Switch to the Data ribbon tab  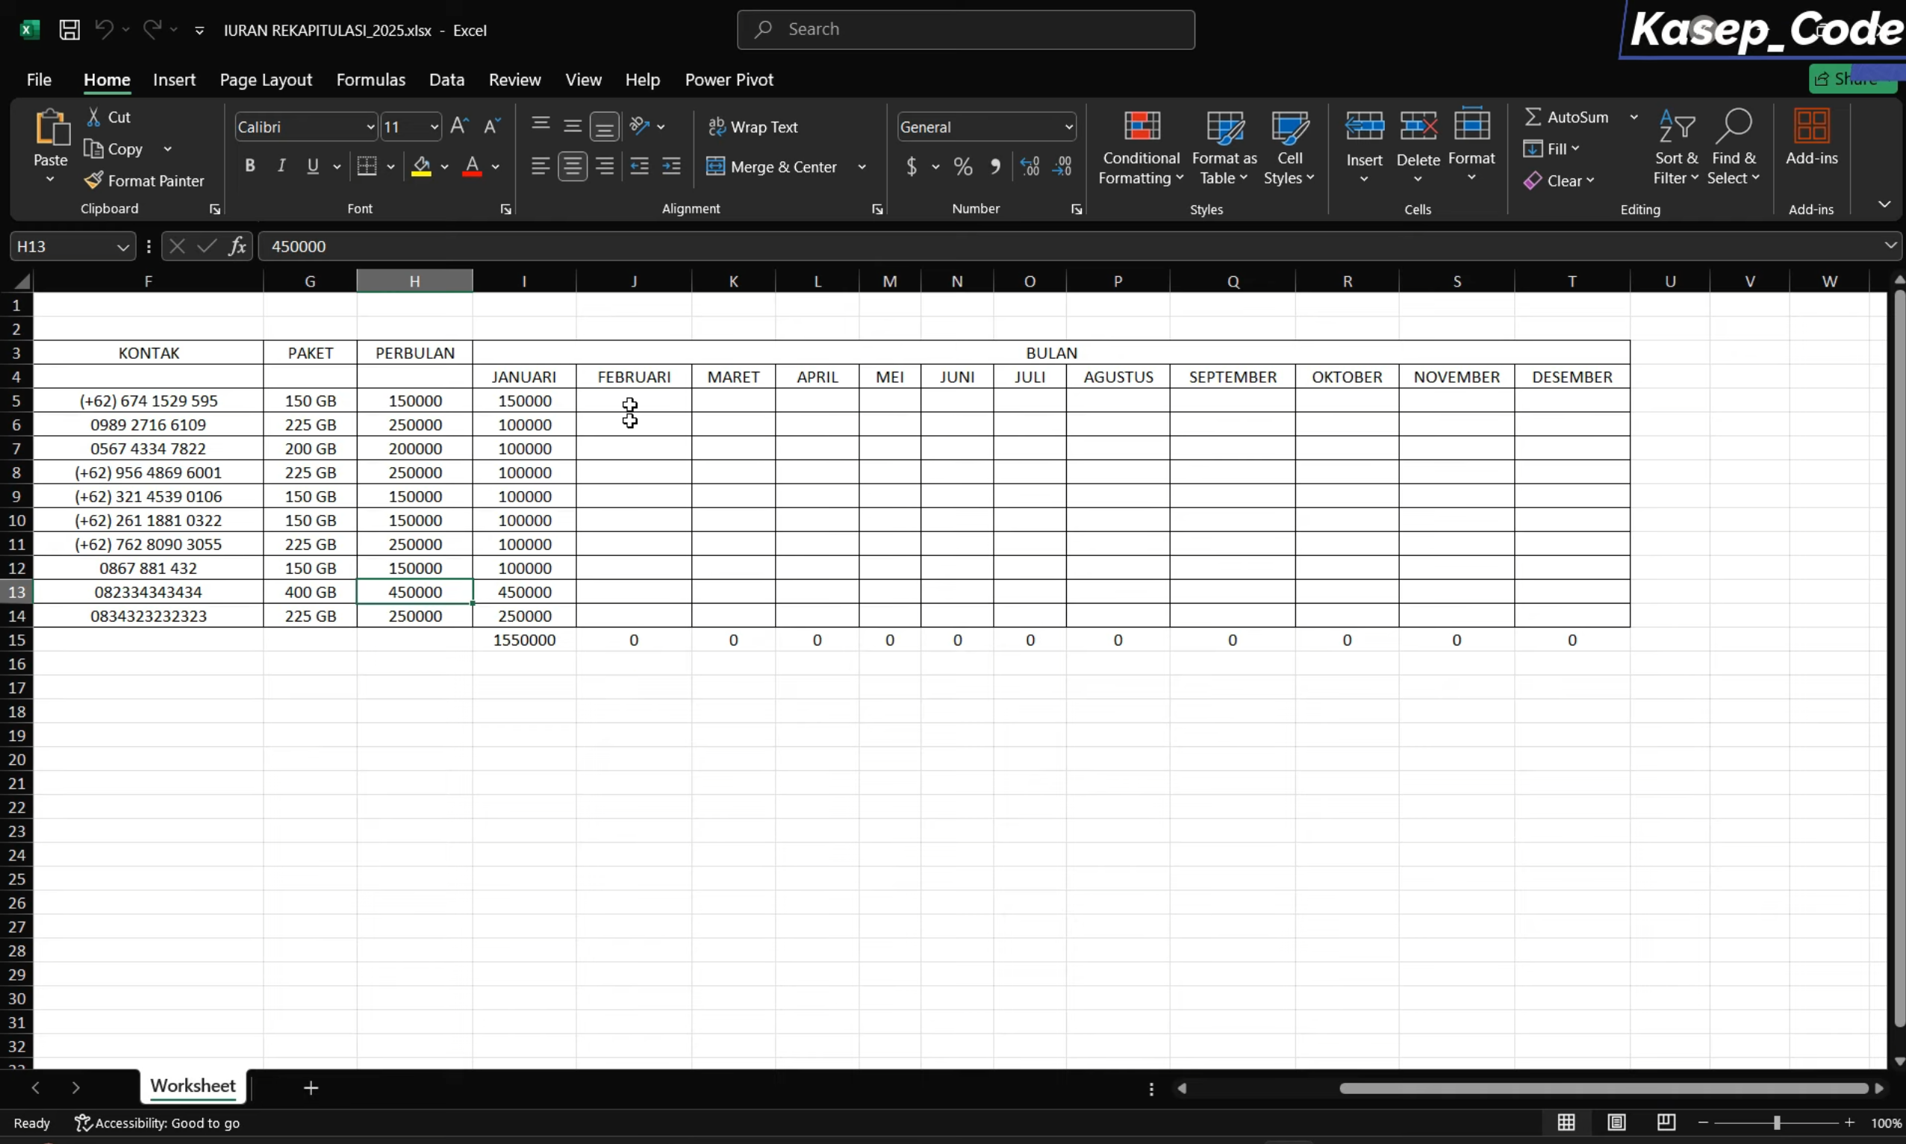click(446, 79)
